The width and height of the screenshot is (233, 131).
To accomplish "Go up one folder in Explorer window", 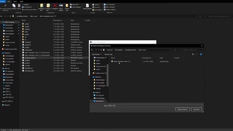I will pyautogui.click(x=11, y=16).
